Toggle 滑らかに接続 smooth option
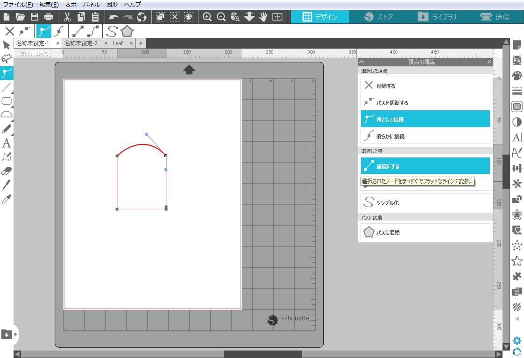 click(425, 136)
